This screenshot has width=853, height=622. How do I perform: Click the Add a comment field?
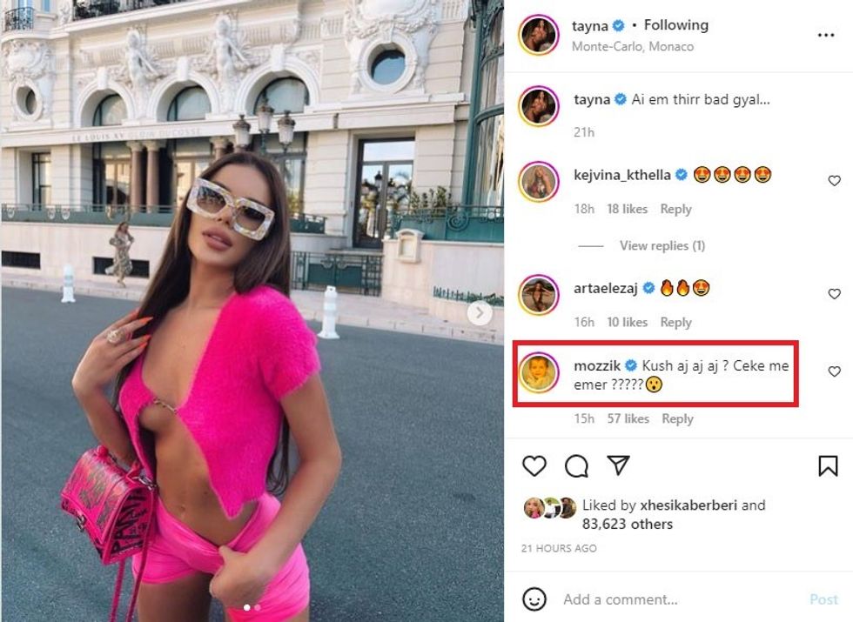point(681,599)
